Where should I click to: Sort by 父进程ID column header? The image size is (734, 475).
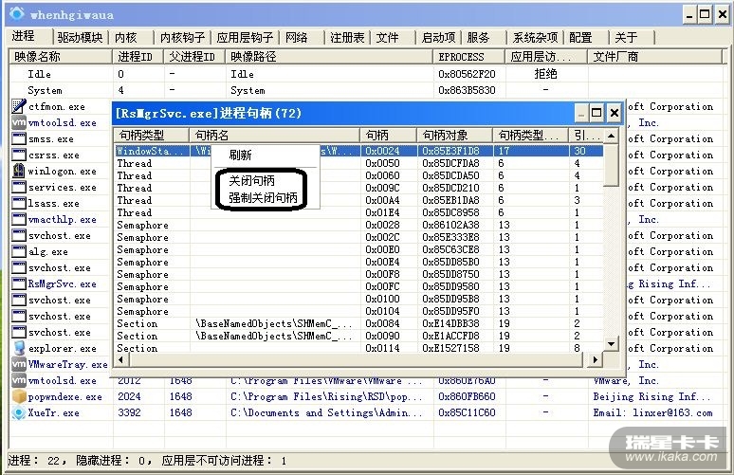[x=194, y=57]
